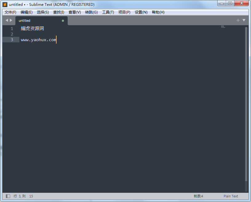
Task: Open the 文件(F) menu
Action: click(x=10, y=12)
